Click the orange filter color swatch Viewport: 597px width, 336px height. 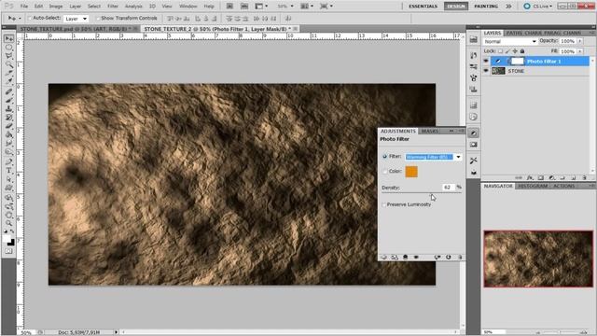[x=411, y=172]
